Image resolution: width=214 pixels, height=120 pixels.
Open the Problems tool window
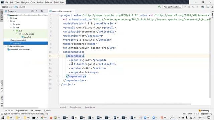tap(22, 111)
